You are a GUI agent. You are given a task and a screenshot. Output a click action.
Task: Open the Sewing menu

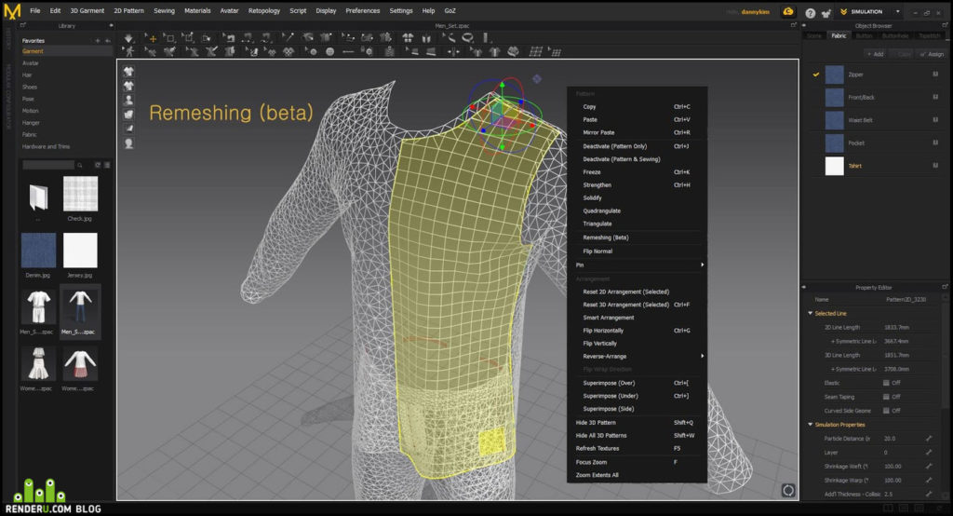pyautogui.click(x=164, y=11)
